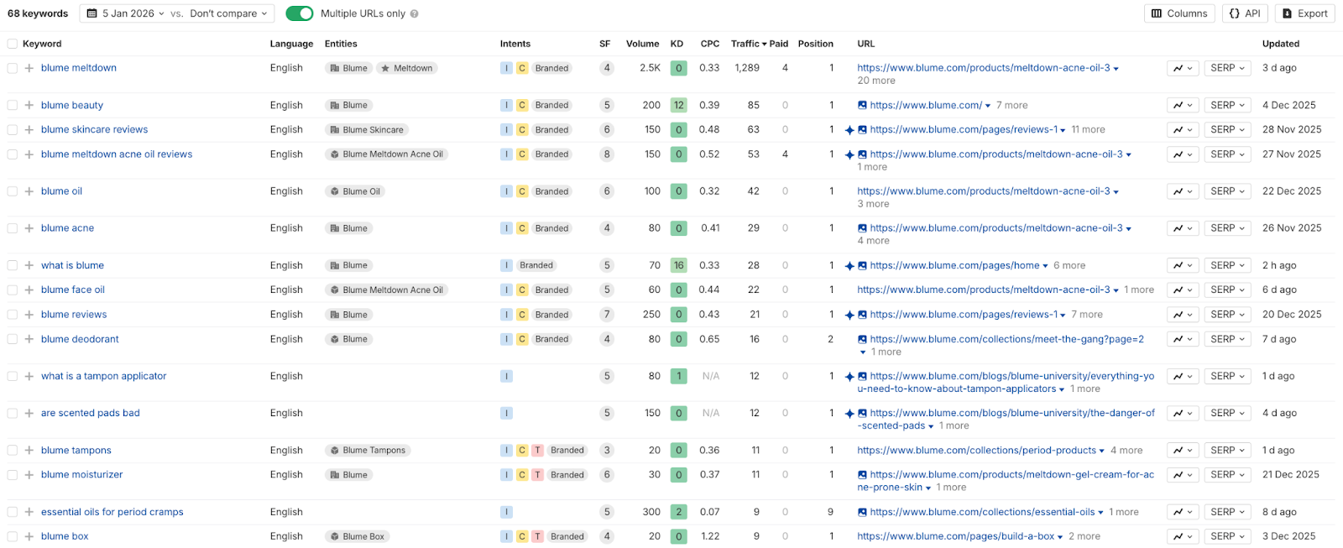Click image icon in blume moisturizer URL
1343x548 pixels.
click(862, 475)
